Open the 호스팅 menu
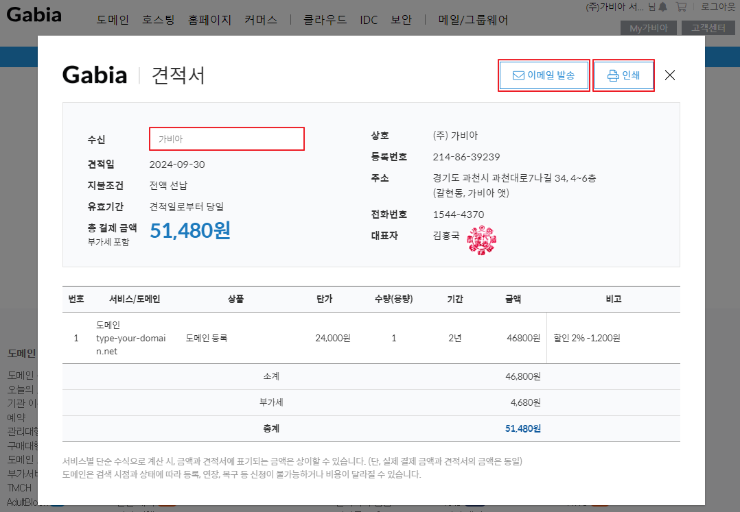 tap(158, 20)
